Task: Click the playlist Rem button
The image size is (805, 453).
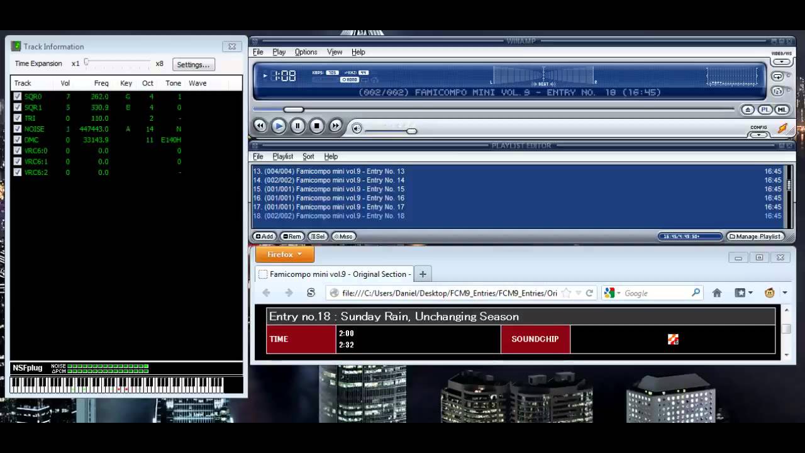Action: [x=292, y=237]
